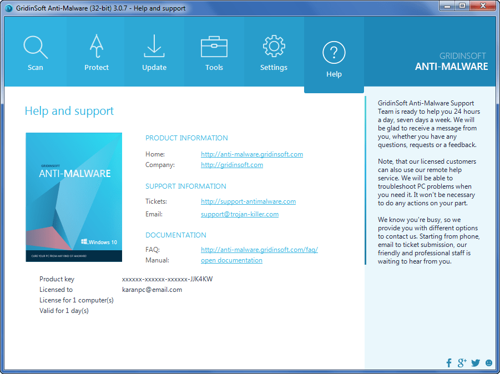
Task: Open Tools via the briefcase icon
Action: click(214, 47)
